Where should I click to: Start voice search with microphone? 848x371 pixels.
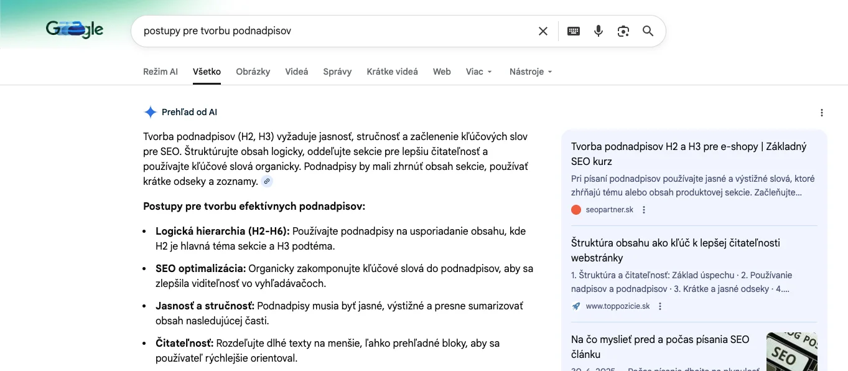(599, 31)
